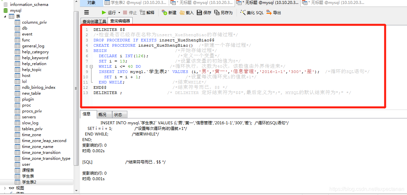Image resolution: width=407 pixels, height=195 pixels.
Task: Collapse the 表 tables node arrow
Action: 5,16
